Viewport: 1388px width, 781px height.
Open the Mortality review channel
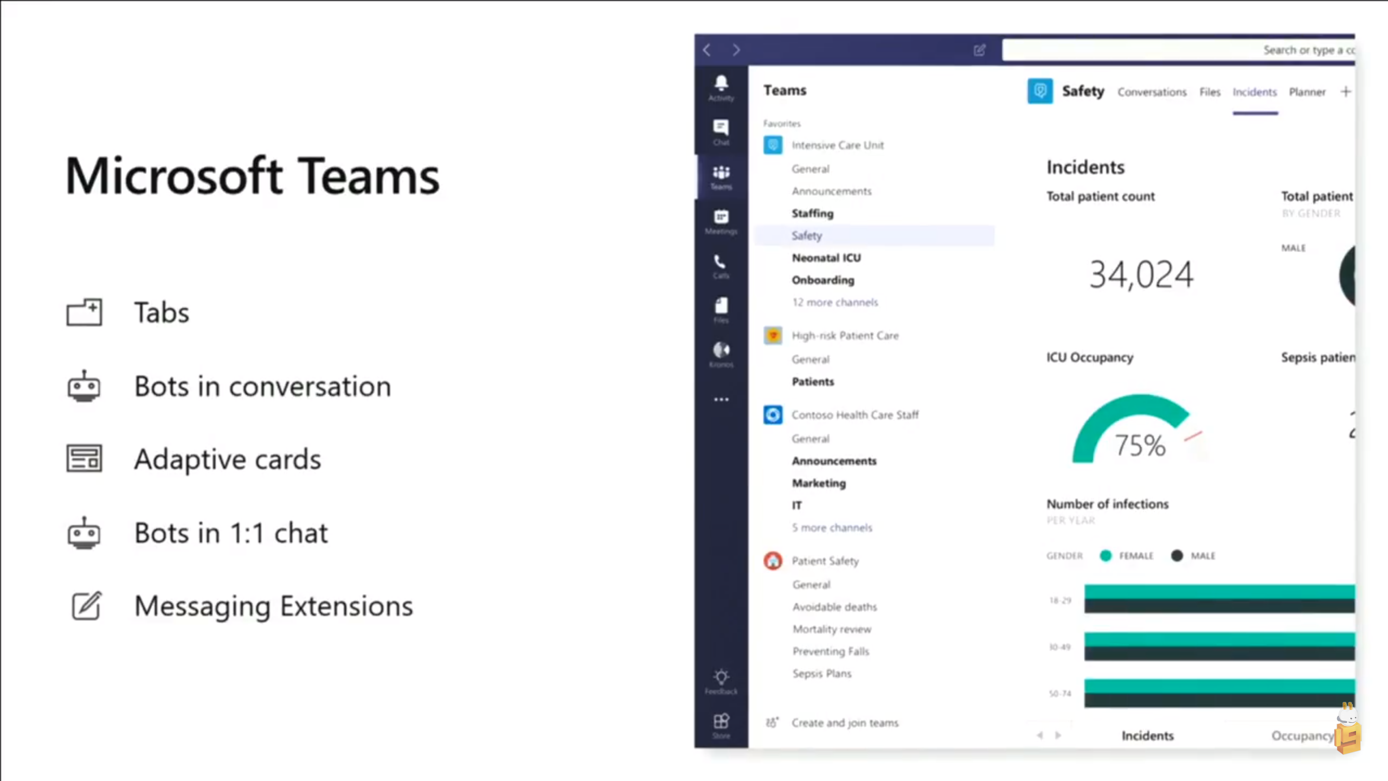[831, 629]
